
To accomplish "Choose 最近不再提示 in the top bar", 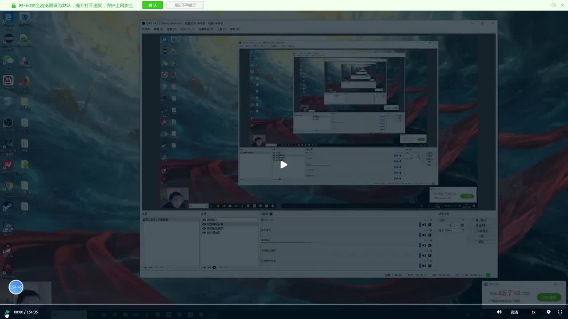I will (185, 5).
